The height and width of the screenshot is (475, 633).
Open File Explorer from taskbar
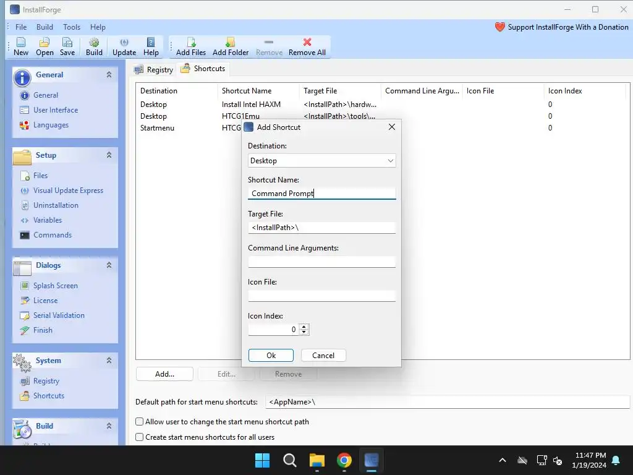click(317, 460)
